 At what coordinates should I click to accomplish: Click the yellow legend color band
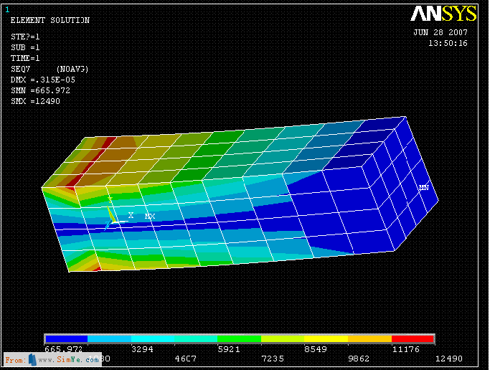click(x=326, y=338)
